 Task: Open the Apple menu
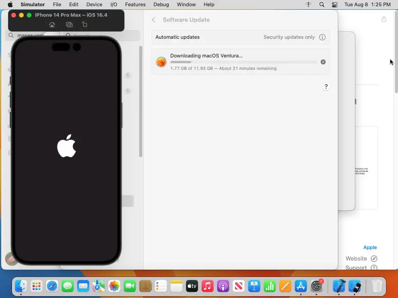click(10, 4)
